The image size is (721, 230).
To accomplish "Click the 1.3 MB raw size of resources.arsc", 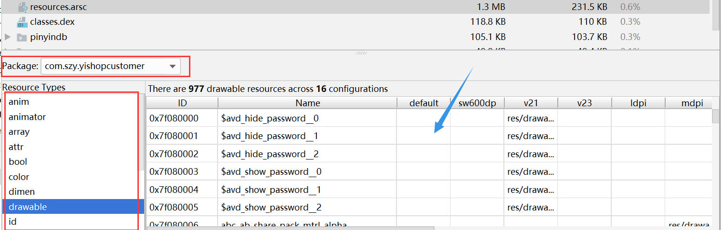I will pos(491,7).
